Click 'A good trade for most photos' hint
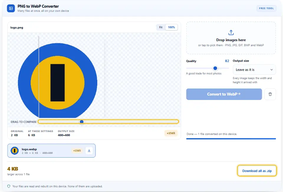 [204, 74]
